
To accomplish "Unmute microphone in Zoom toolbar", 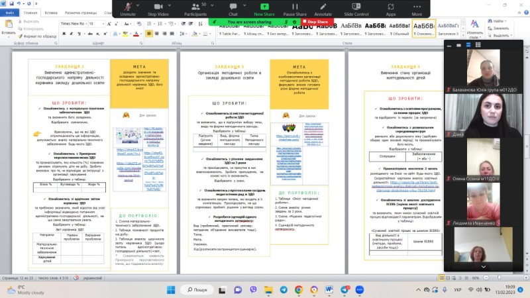I will pos(128,9).
